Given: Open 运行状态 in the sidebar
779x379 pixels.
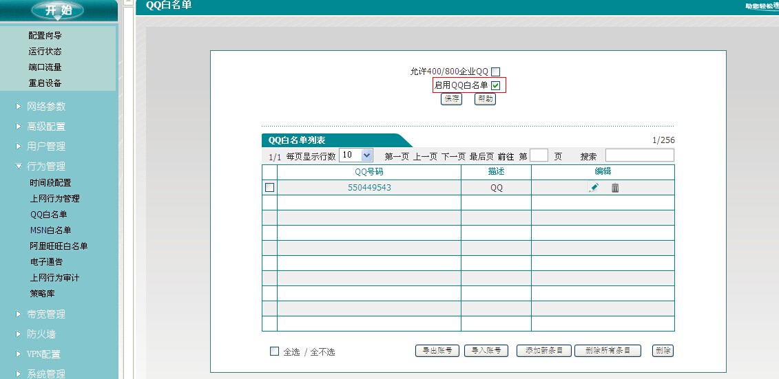Looking at the screenshot, I should pos(45,52).
